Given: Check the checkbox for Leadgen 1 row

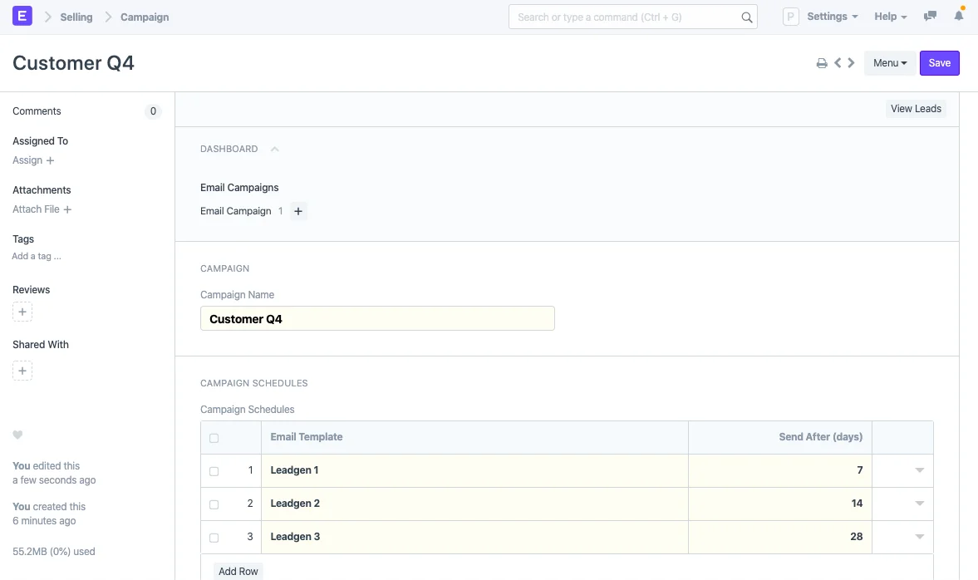Looking at the screenshot, I should point(214,470).
